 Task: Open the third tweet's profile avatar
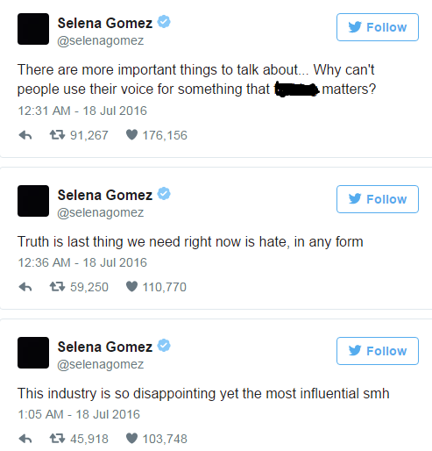33,353
